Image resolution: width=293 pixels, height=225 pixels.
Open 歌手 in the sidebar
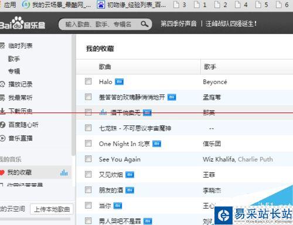click(x=14, y=59)
